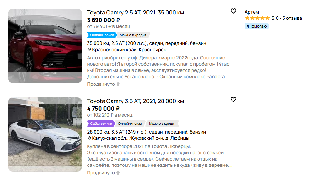Viewport: 315px width, 180px height.
Task: Click the purple Собственник badge
Action: 101,124
